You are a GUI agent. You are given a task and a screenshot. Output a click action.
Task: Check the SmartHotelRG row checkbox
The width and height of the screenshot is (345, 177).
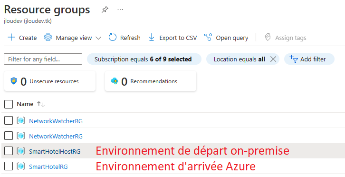coord(9,166)
